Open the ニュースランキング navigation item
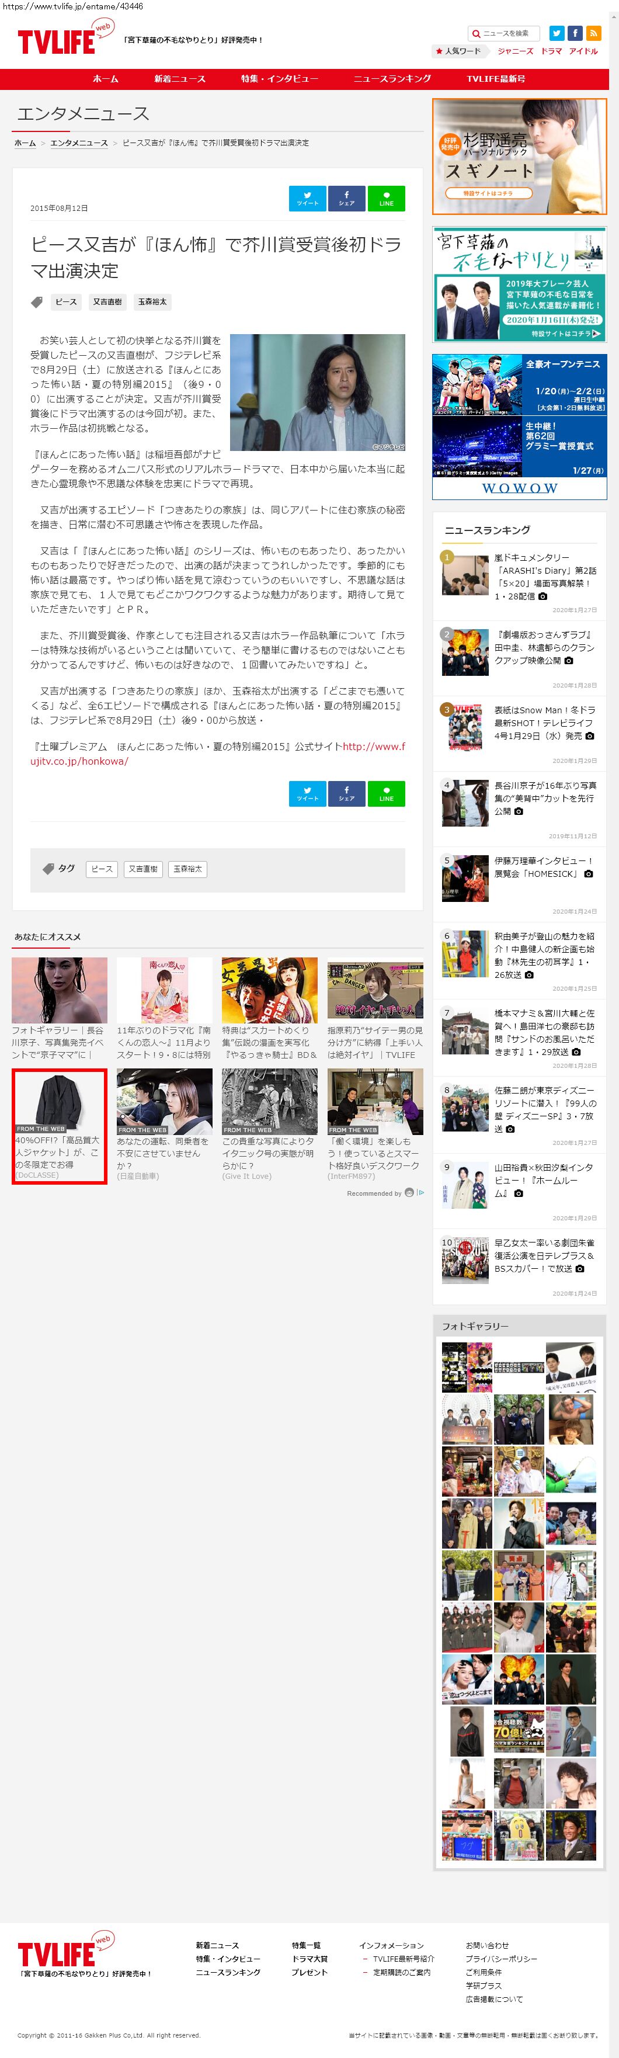The image size is (619, 2058). 392,79
